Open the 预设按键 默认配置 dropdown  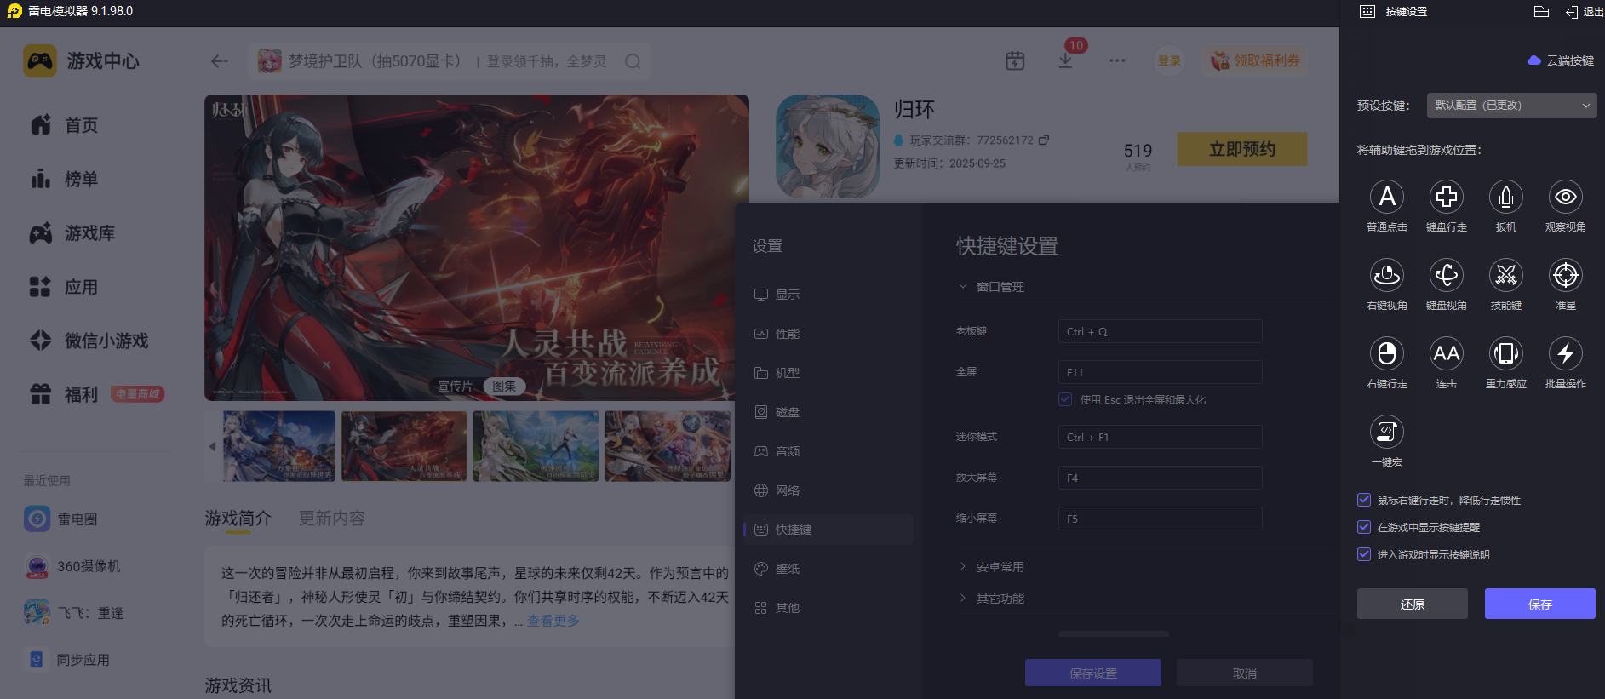point(1511,106)
